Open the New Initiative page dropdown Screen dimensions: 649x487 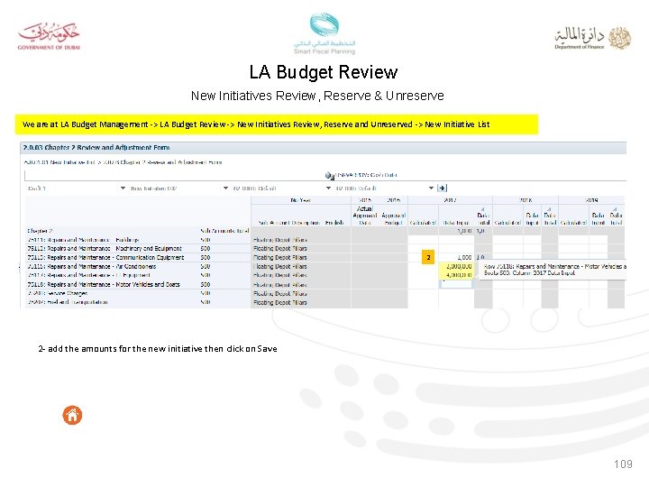pos(225,188)
